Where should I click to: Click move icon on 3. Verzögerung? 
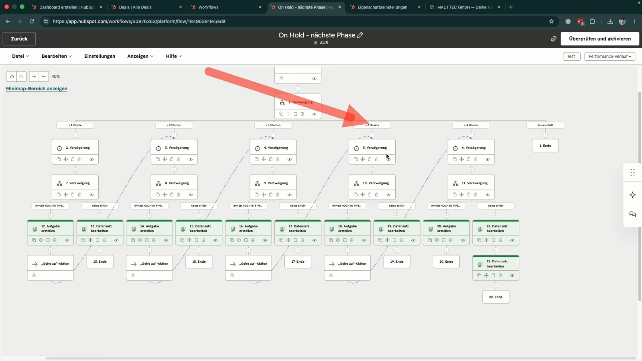point(165,159)
